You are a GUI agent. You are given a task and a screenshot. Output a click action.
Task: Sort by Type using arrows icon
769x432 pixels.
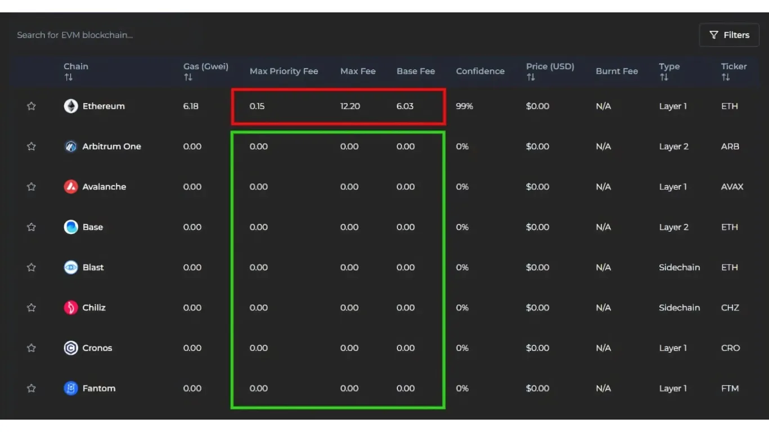coord(664,78)
